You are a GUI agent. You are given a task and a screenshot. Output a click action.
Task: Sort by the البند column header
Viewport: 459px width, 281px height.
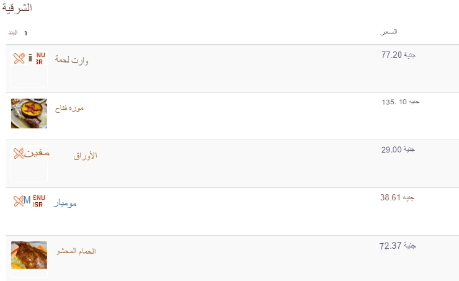(13, 32)
